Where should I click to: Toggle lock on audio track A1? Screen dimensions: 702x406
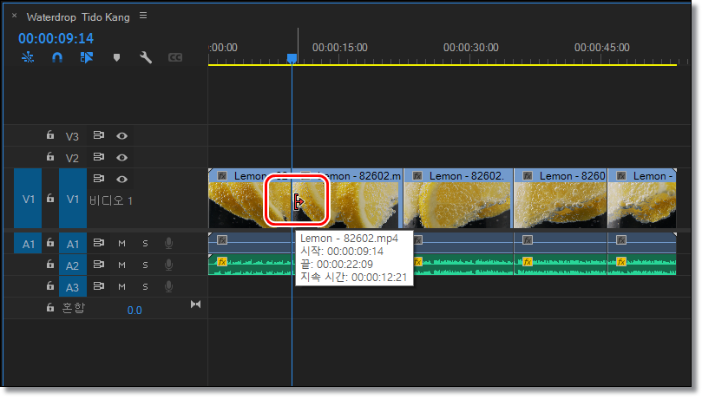click(50, 243)
